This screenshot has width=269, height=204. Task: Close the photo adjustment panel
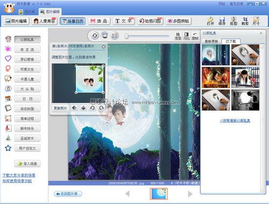click(x=103, y=46)
